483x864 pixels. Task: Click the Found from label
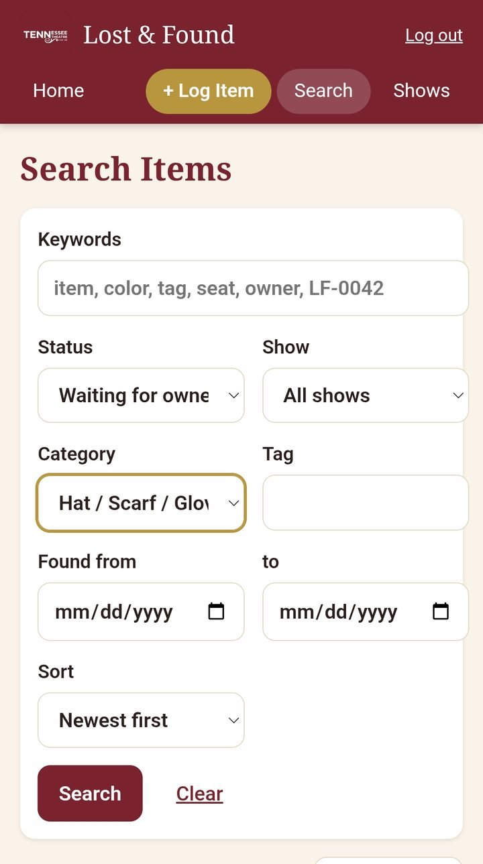click(x=87, y=561)
